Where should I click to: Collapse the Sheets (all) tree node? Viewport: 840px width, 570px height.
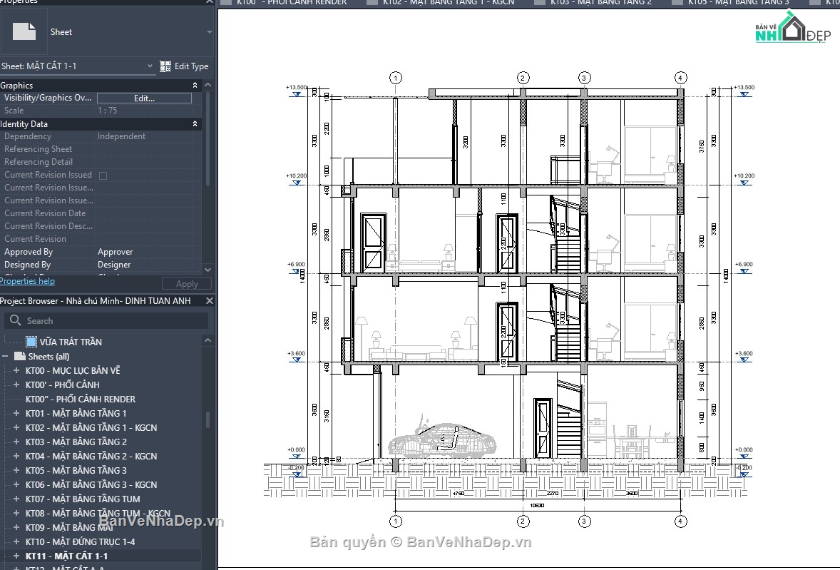coord(5,356)
